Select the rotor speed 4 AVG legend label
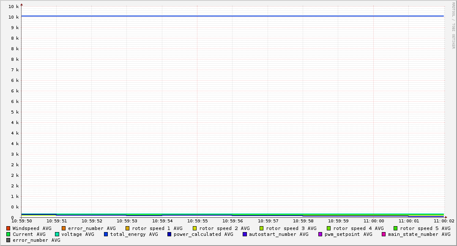Screen dimensions: 457x246 [358, 228]
